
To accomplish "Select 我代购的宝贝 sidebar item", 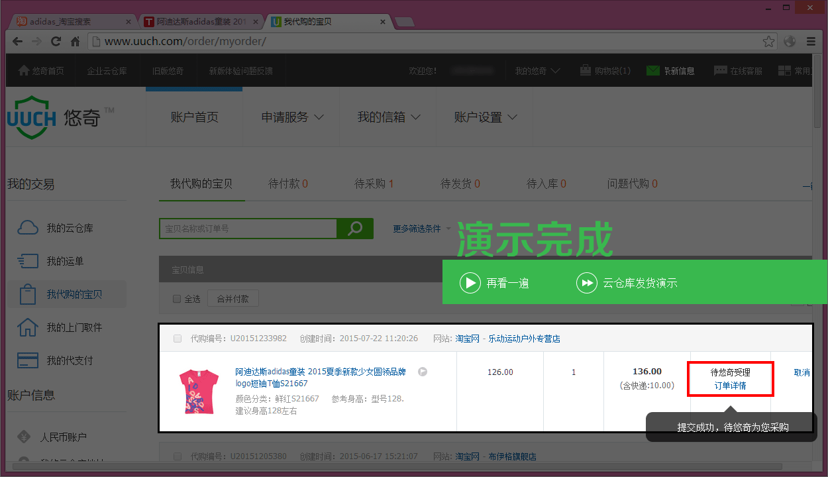I will [x=66, y=294].
